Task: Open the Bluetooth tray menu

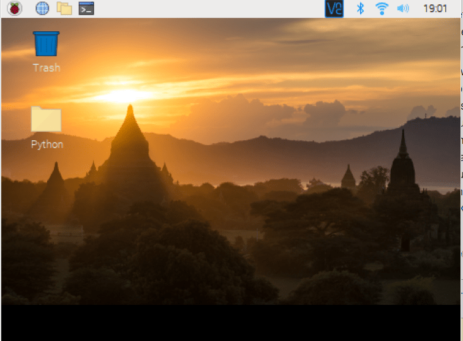Action: click(x=361, y=9)
